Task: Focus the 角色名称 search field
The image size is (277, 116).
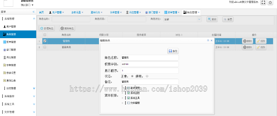Action: [71, 19]
